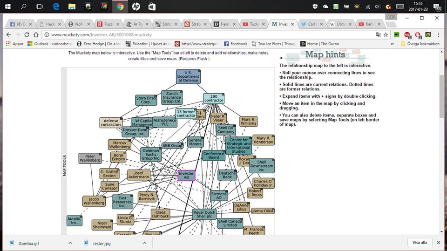
Task: Select the Investor AB node in map
Action: coord(186,175)
